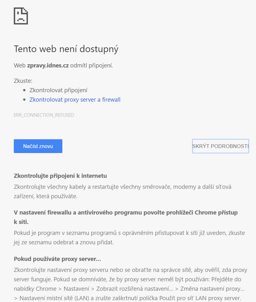The image size is (256, 302).
Task: Click bullet before the proxy server link
Action: tap(25, 100)
